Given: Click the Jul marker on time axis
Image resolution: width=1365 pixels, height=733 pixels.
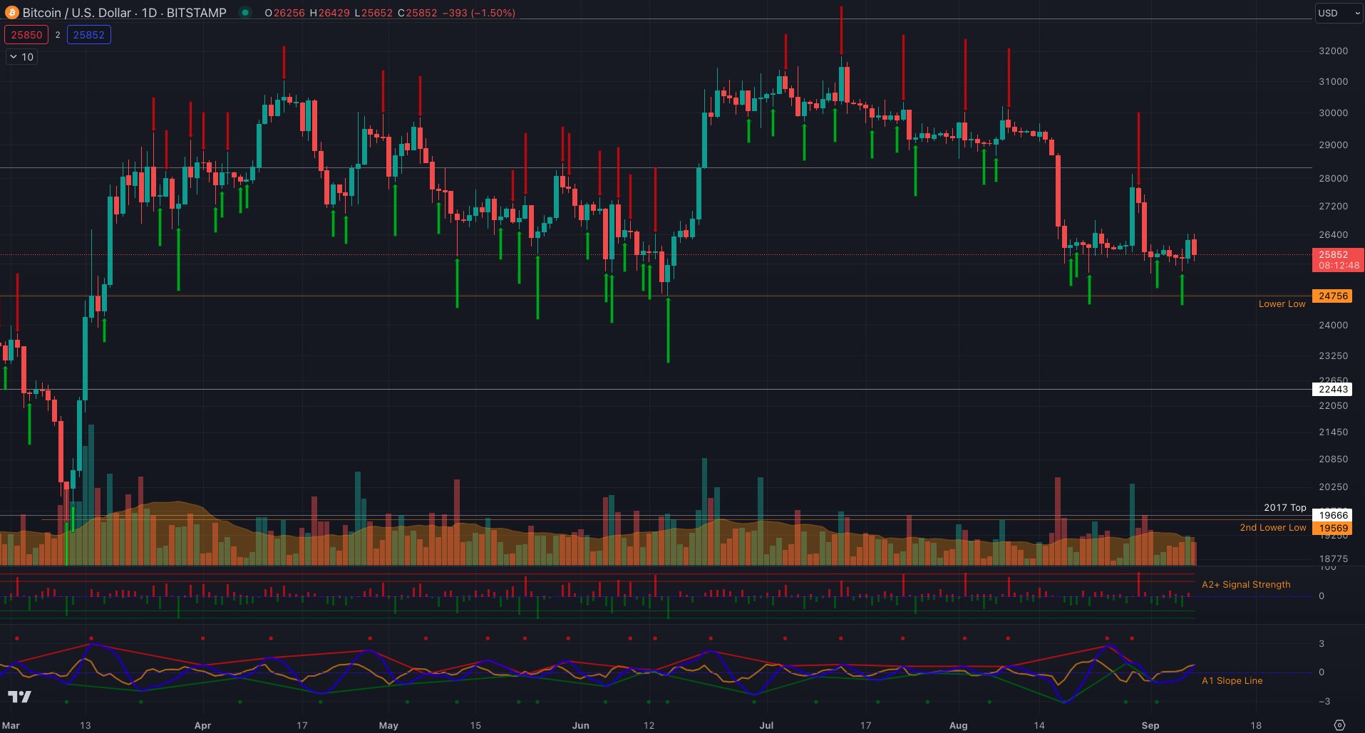Looking at the screenshot, I should click(x=766, y=725).
